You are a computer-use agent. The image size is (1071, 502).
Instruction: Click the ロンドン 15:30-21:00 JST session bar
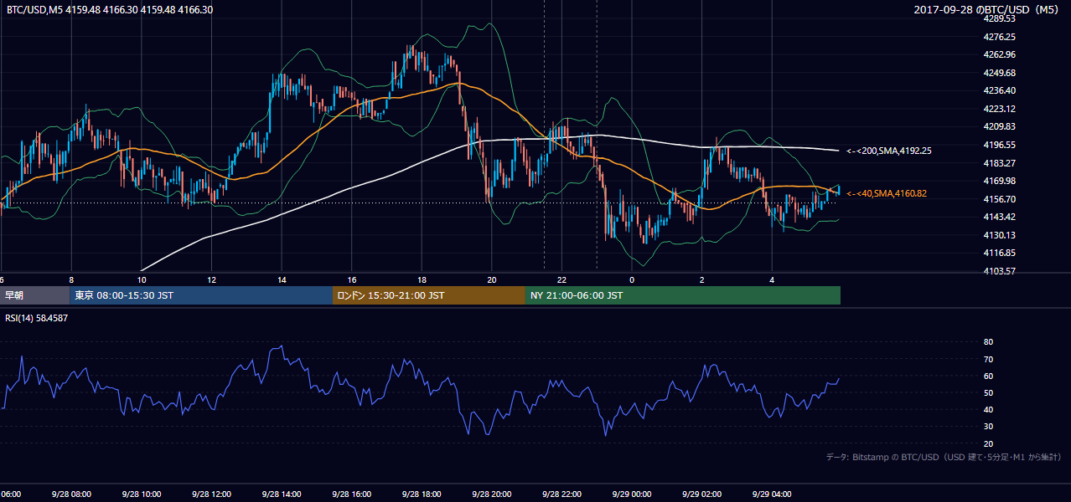[x=429, y=295]
